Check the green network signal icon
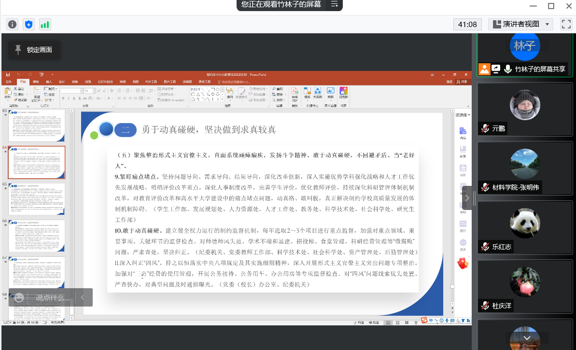 pos(45,24)
